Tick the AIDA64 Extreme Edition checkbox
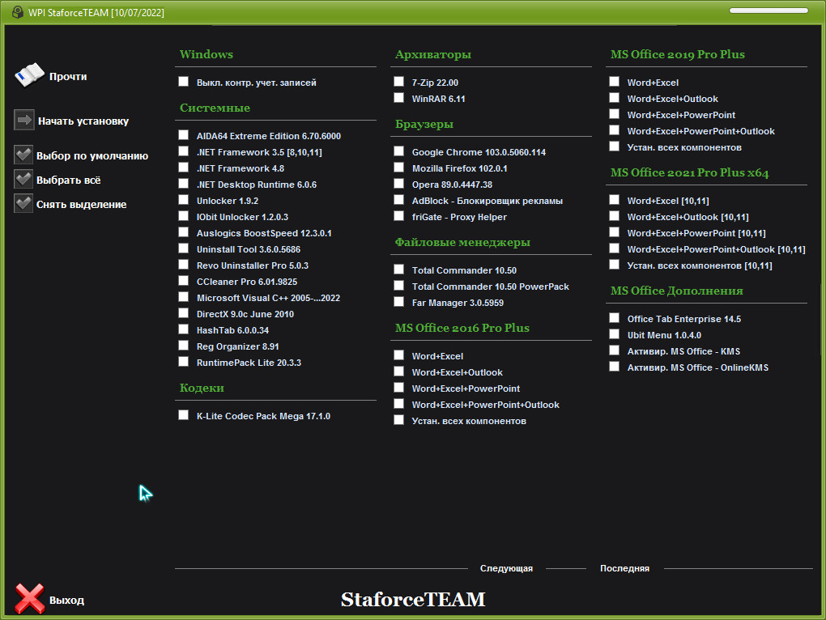The image size is (826, 620). coord(183,135)
